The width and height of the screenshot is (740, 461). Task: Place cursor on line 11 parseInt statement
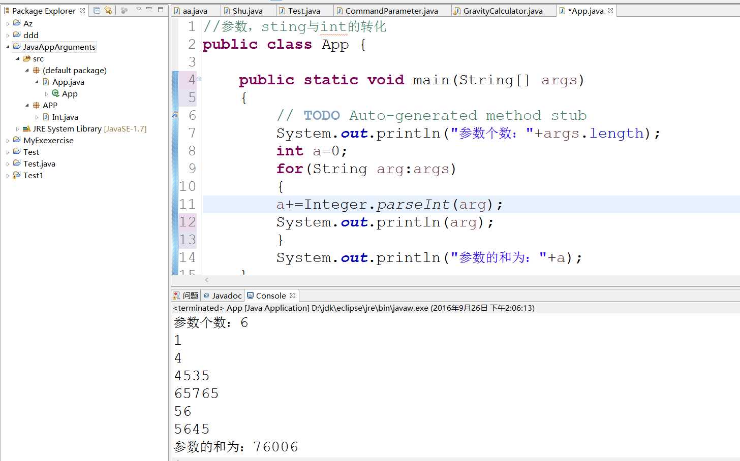pos(389,205)
